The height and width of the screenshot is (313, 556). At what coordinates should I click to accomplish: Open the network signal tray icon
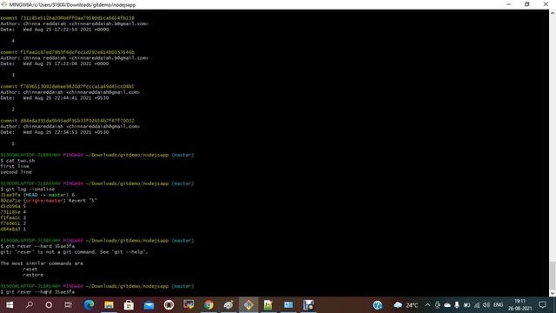tap(477, 305)
